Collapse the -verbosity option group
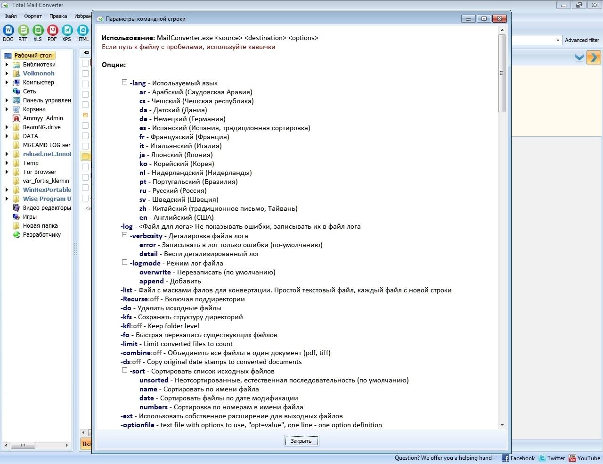The image size is (603, 464). point(124,235)
